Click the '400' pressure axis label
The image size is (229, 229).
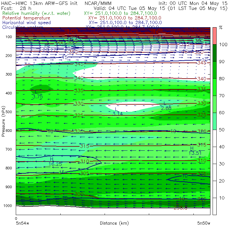coord(9,93)
